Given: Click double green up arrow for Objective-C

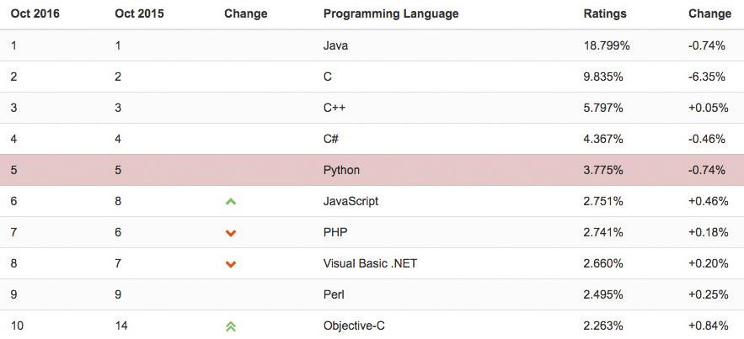Looking at the screenshot, I should [231, 326].
